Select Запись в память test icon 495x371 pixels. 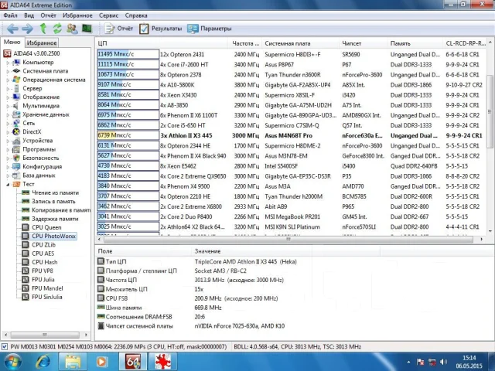26,201
